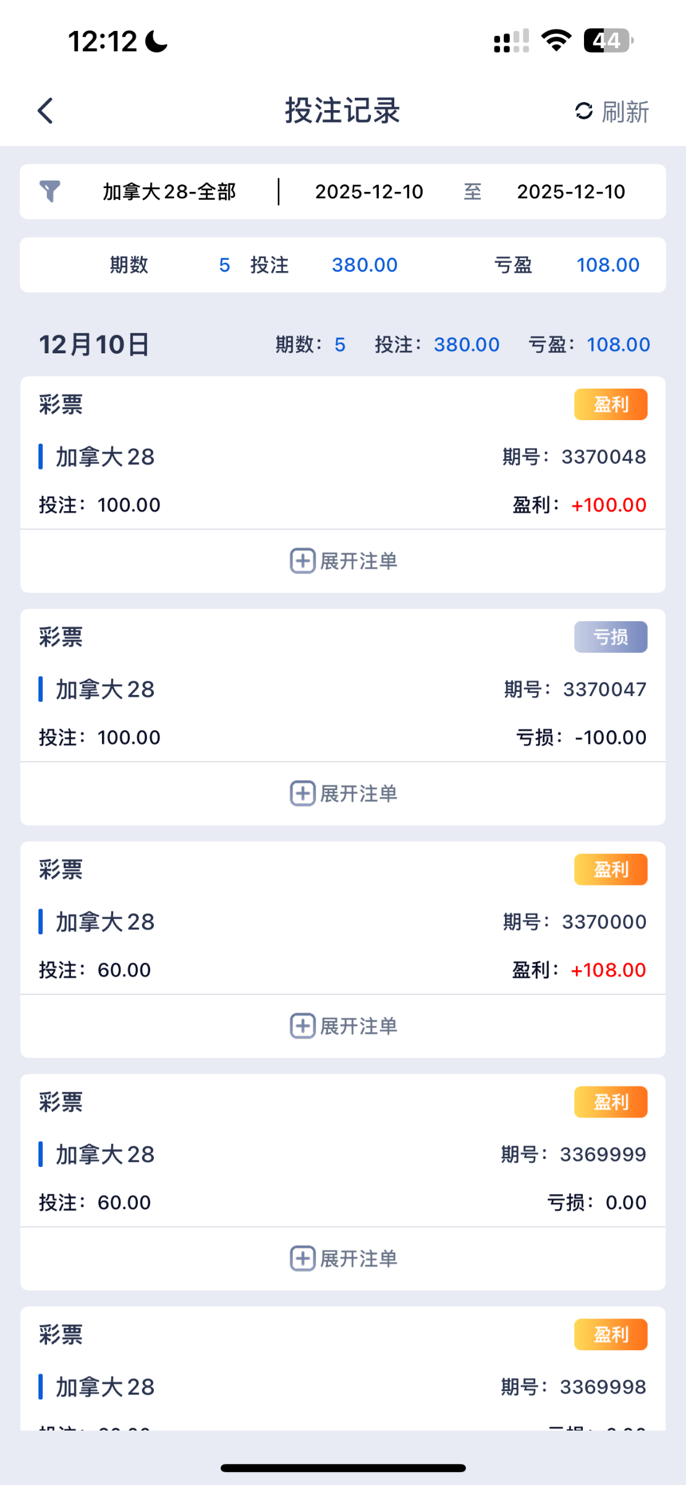
Task: Tap plus icon for issue 3370048 bet slip
Action: pos(303,561)
